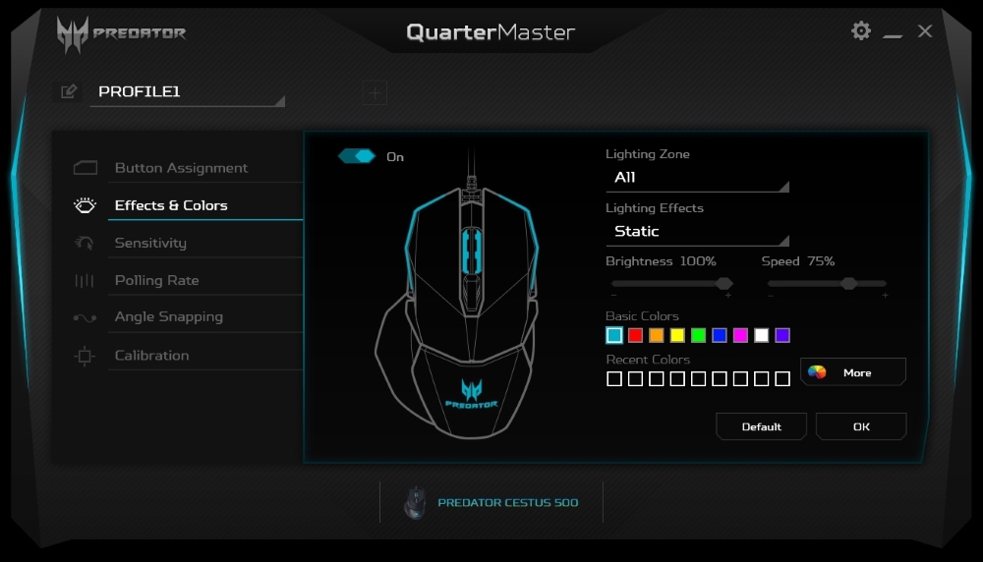Pick the magenta basic color swatch
This screenshot has height=562, width=983.
pos(740,335)
